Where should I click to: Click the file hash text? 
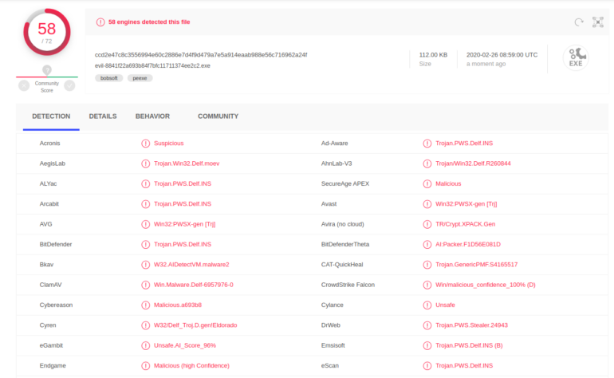tap(200, 54)
